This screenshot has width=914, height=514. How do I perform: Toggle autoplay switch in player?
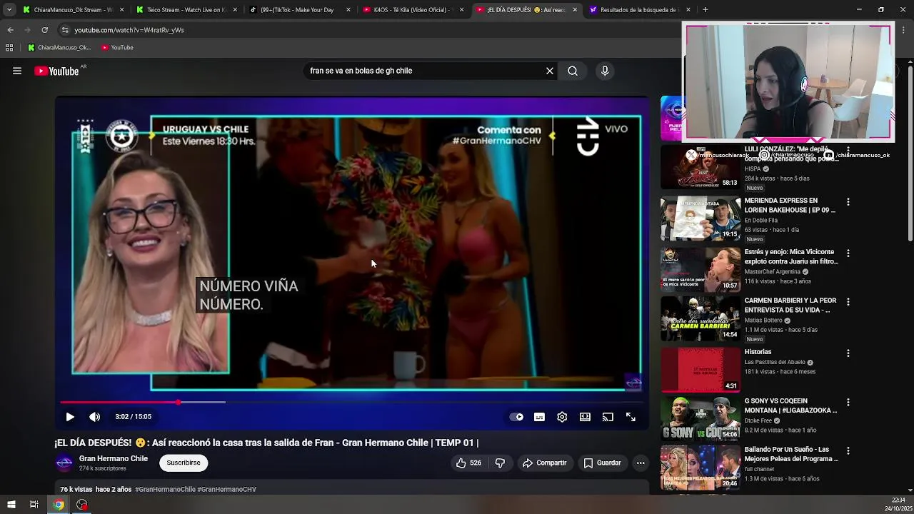click(x=516, y=417)
